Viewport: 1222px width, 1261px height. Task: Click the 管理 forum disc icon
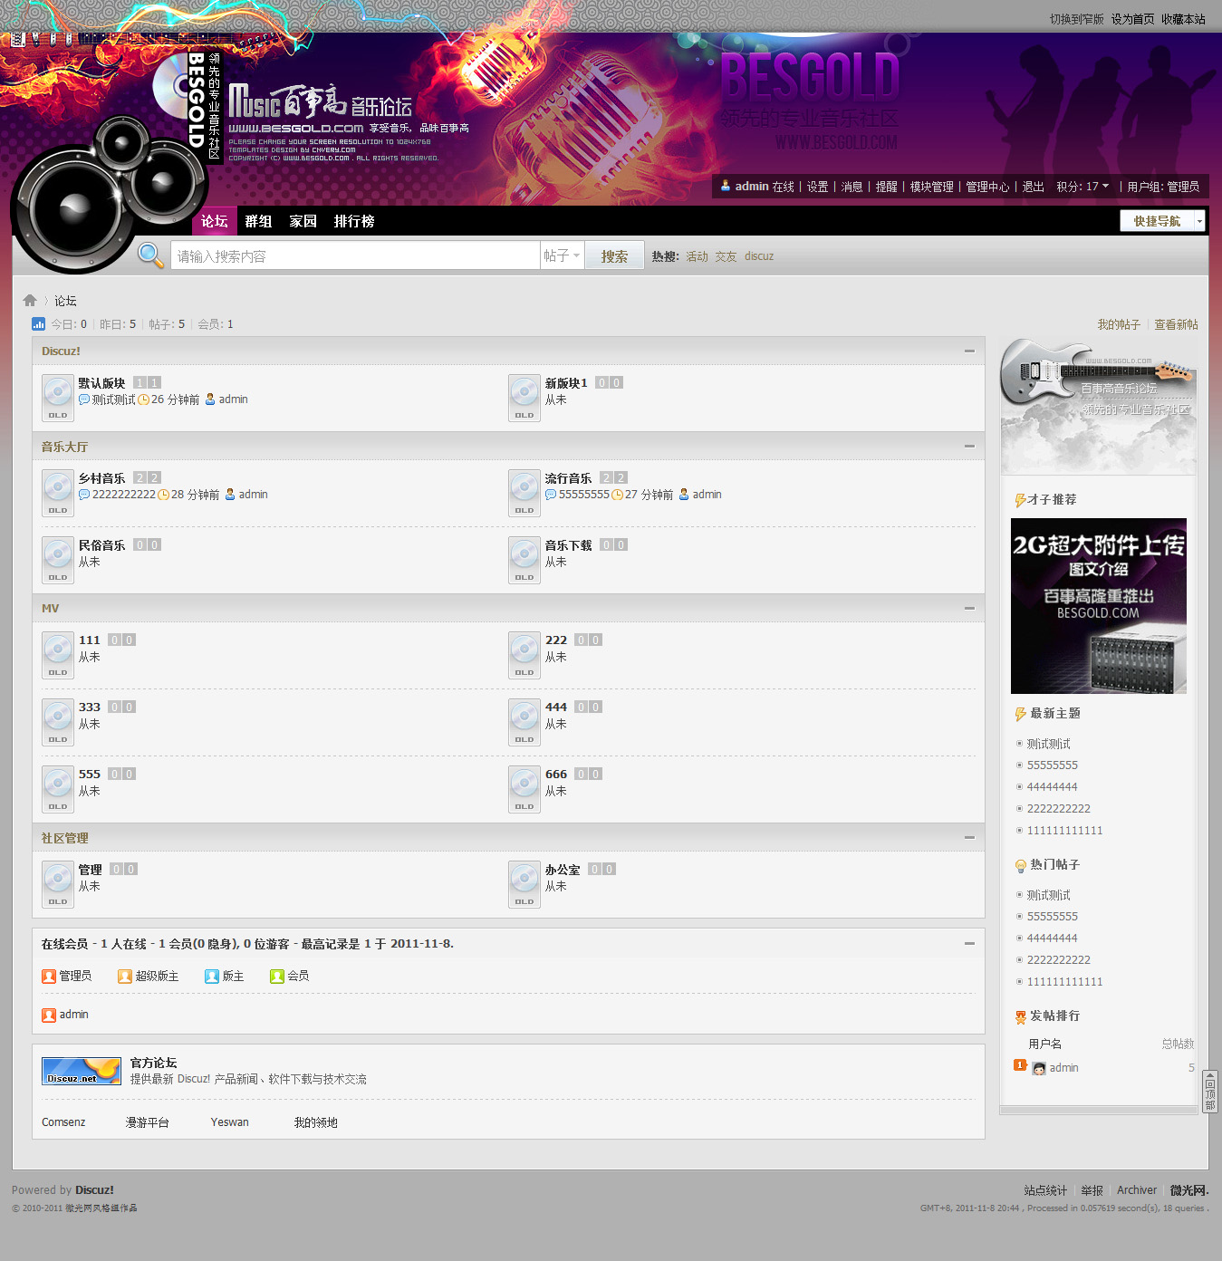[58, 884]
